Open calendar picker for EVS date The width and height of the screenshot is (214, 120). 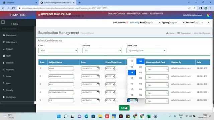(98, 84)
